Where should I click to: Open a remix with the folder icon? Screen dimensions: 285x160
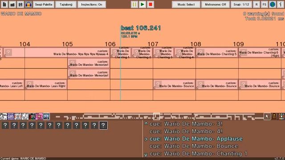tap(12, 4)
